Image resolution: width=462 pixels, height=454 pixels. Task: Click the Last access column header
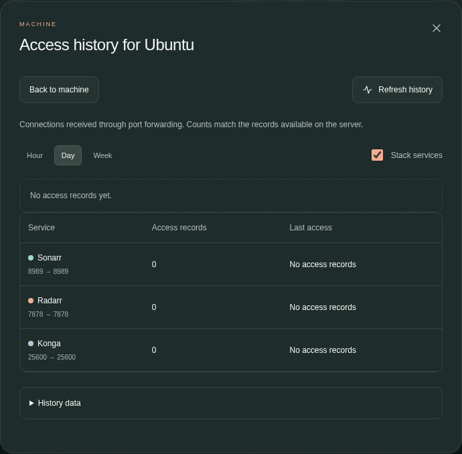click(x=311, y=228)
